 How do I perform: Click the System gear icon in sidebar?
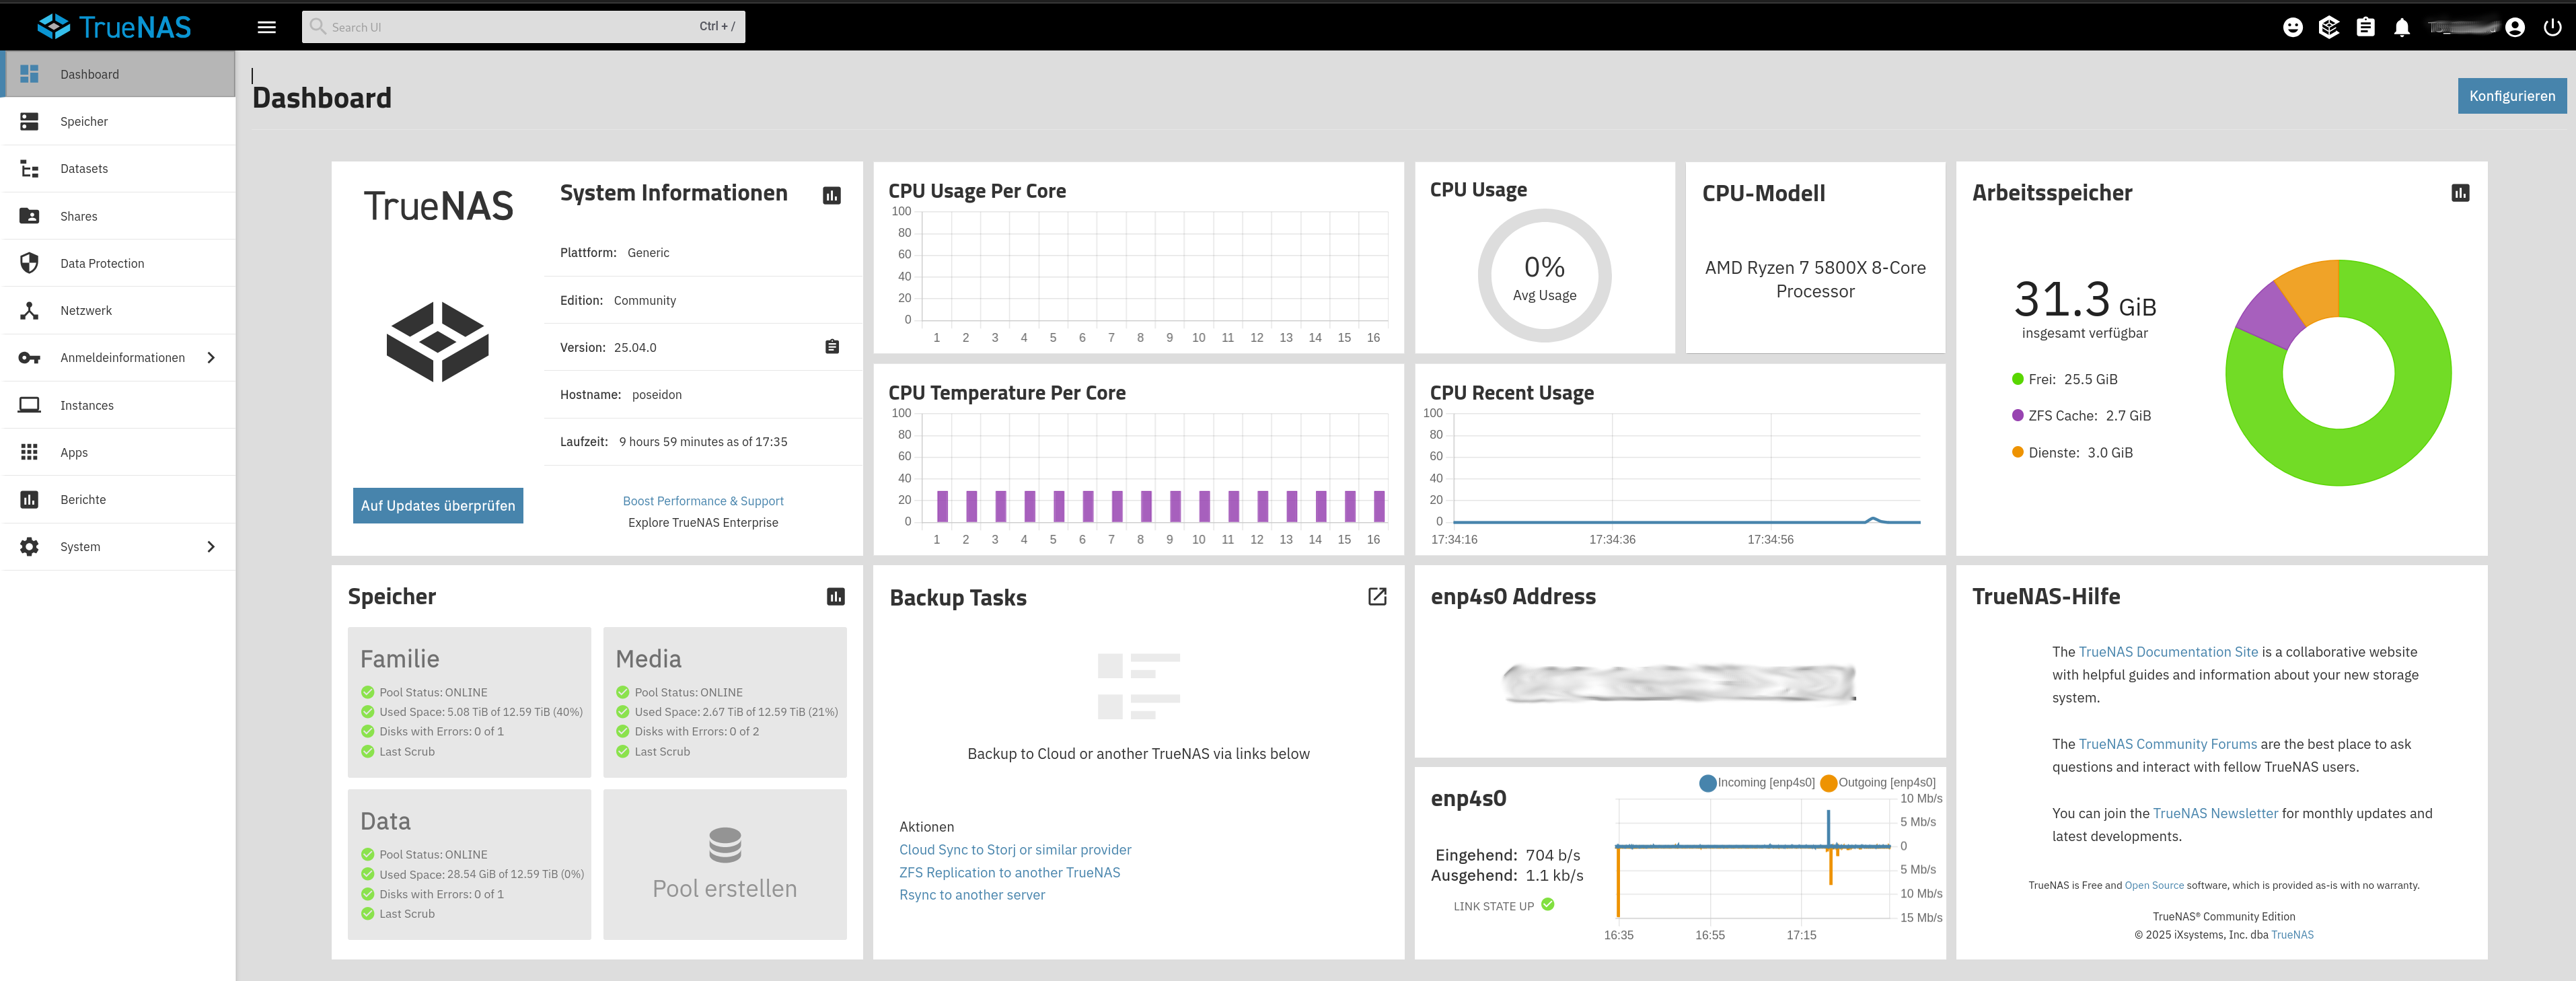[29, 546]
